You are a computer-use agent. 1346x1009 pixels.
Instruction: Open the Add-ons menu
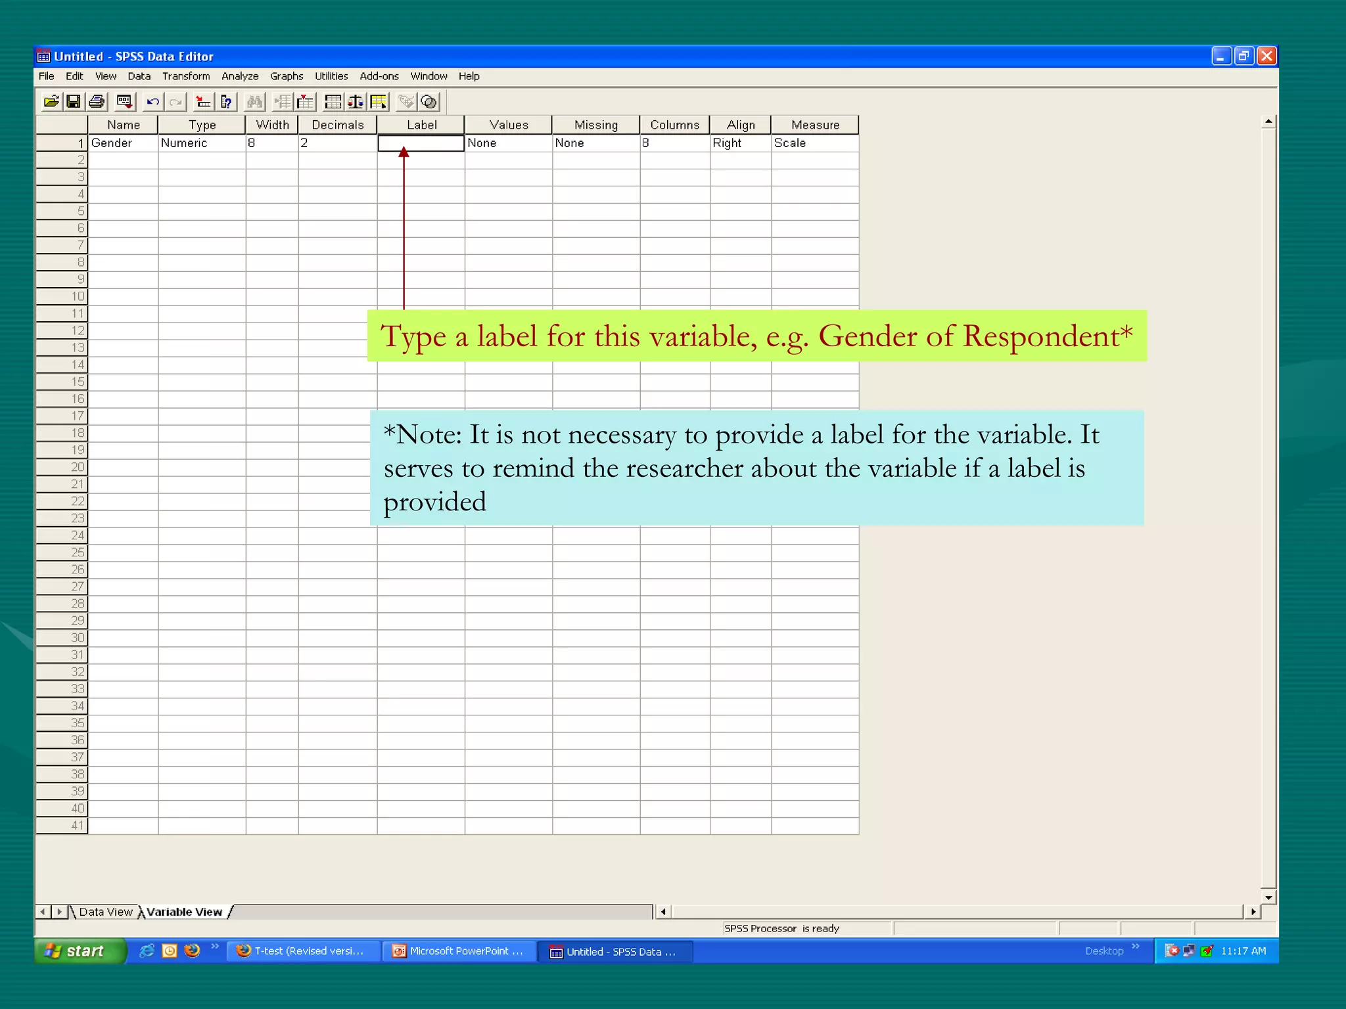[x=379, y=76]
